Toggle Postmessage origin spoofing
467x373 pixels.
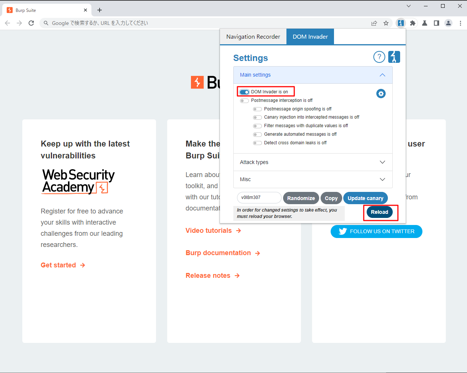[x=257, y=109]
